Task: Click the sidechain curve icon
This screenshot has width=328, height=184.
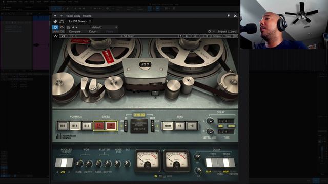Action: [x=61, y=27]
